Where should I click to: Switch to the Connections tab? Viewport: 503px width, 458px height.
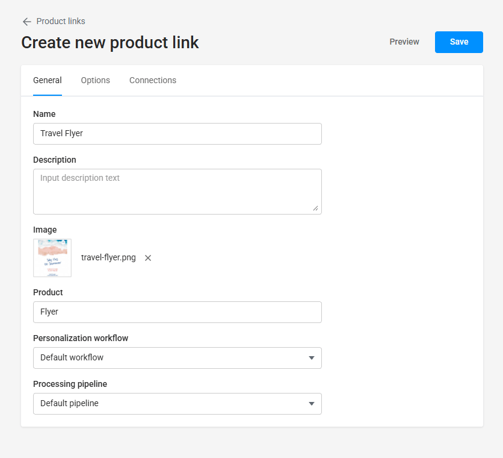tap(152, 80)
